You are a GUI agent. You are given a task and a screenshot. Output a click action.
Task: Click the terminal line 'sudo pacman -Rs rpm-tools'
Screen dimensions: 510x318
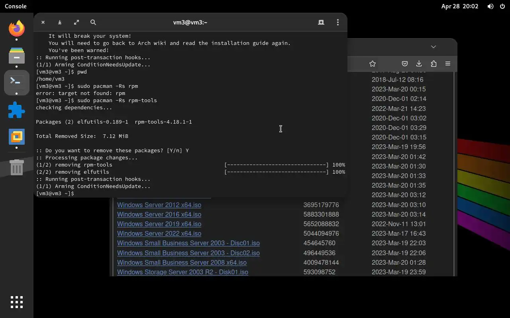point(117,100)
